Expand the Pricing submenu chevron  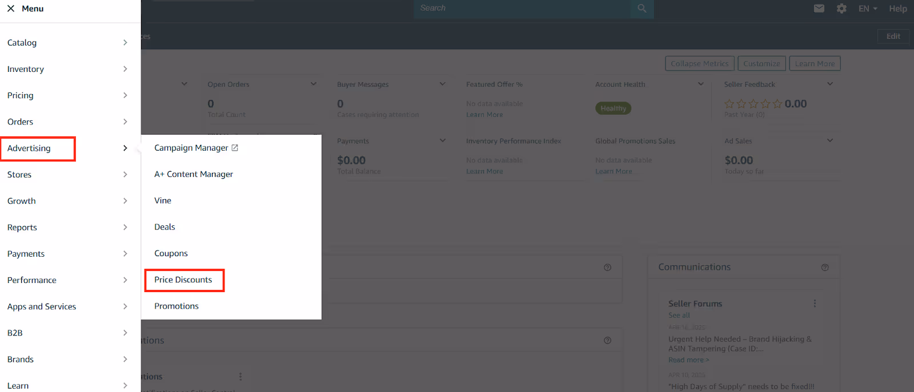pyautogui.click(x=125, y=95)
